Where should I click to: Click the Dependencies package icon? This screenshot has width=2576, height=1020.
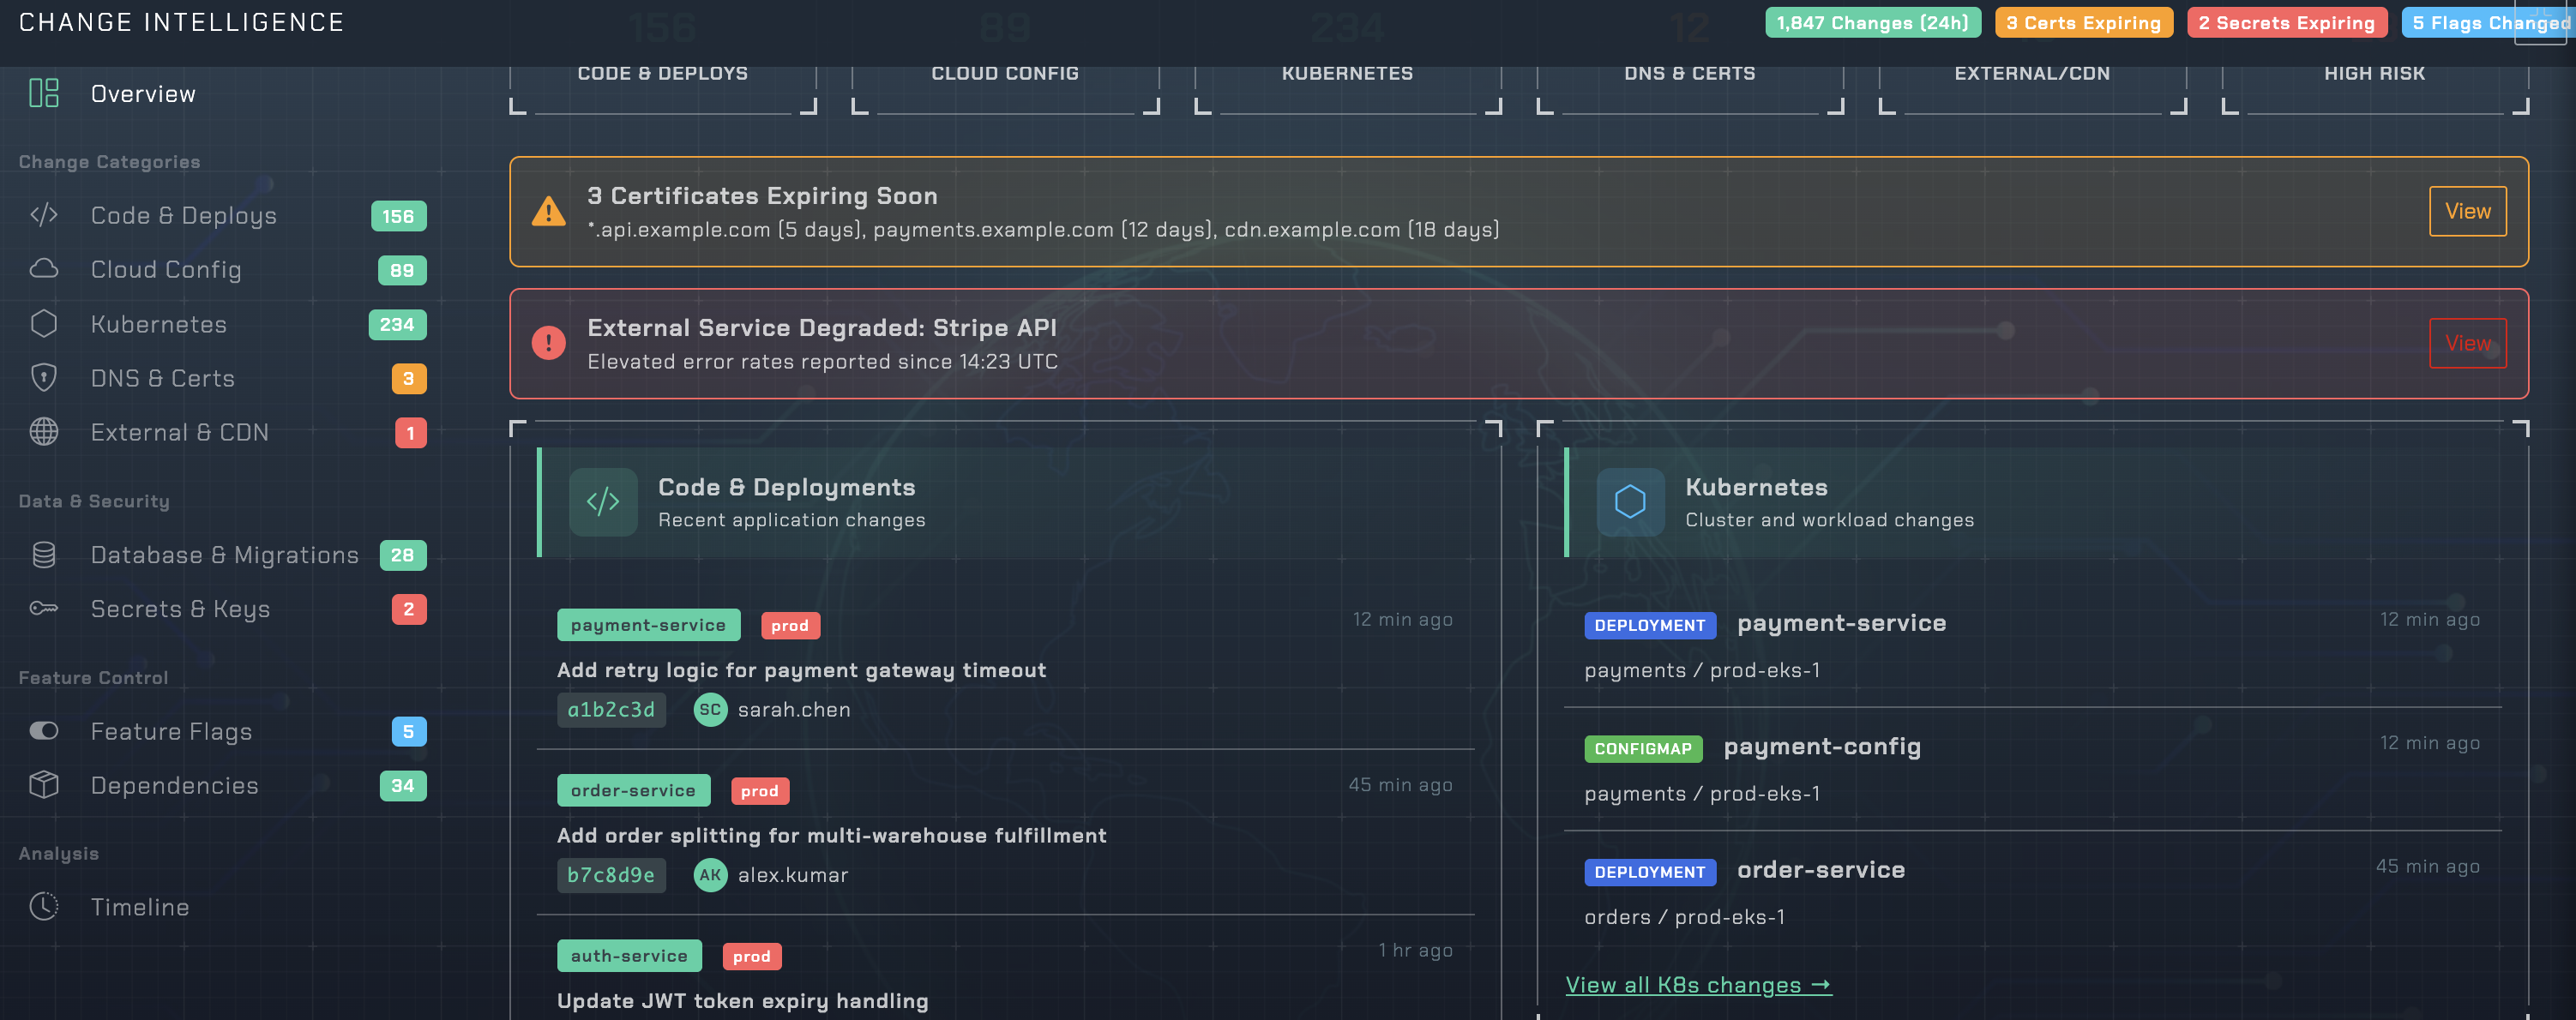[x=44, y=785]
